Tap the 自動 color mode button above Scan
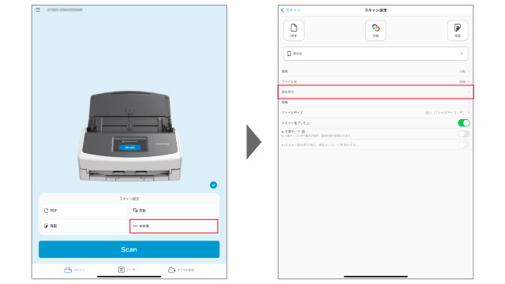The width and height of the screenshot is (505, 284). [x=174, y=211]
